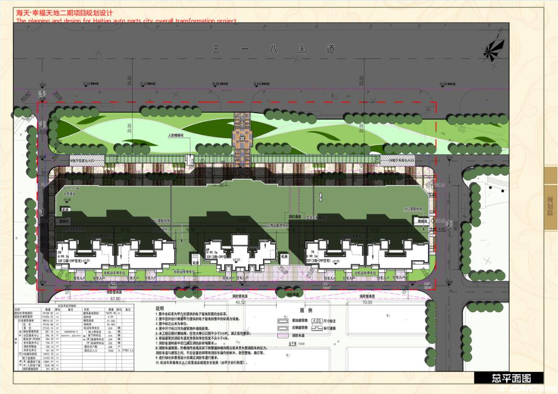This screenshot has height=394, width=558.
Task: Click the 三一八国道 road label
Action: pyautogui.click(x=273, y=49)
